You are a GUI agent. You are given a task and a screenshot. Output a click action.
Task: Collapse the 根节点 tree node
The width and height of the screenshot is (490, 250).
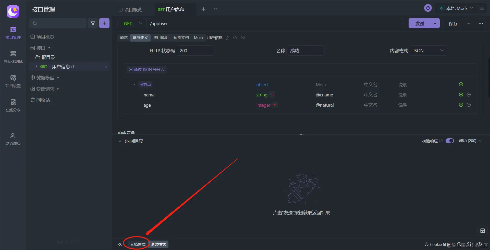(x=134, y=85)
